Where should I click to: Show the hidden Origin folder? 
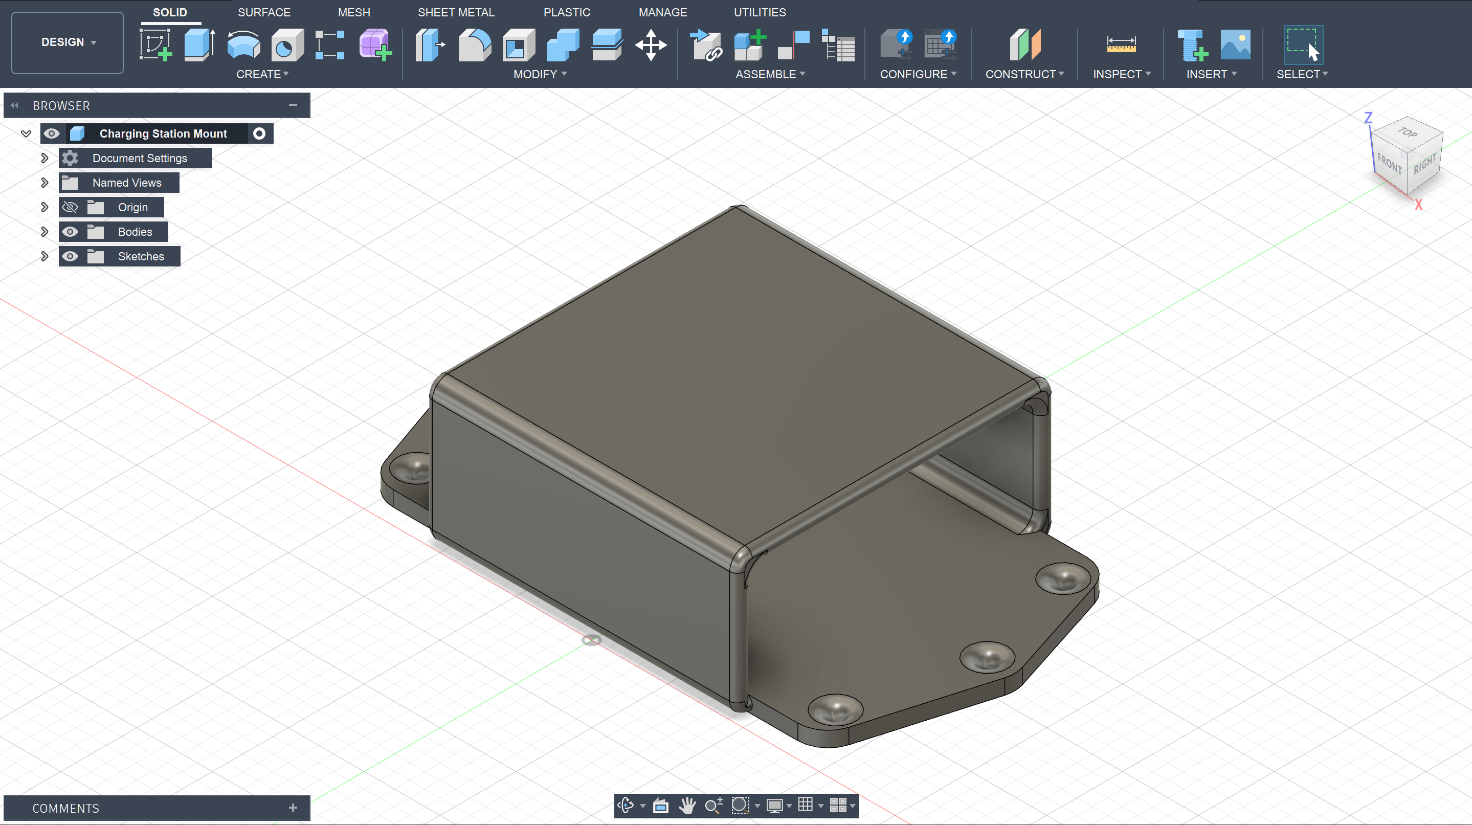pyautogui.click(x=70, y=207)
